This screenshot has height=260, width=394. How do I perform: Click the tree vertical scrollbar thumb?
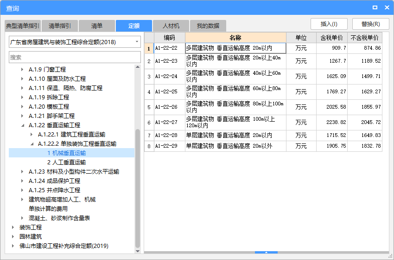coord(138,188)
